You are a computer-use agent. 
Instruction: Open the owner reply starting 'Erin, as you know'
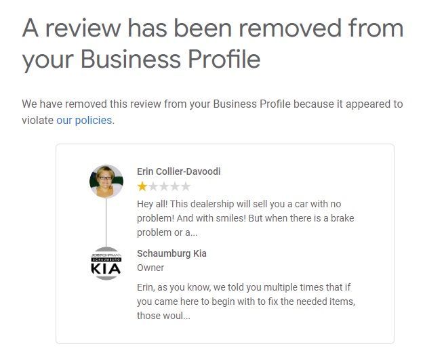pyautogui.click(x=244, y=301)
